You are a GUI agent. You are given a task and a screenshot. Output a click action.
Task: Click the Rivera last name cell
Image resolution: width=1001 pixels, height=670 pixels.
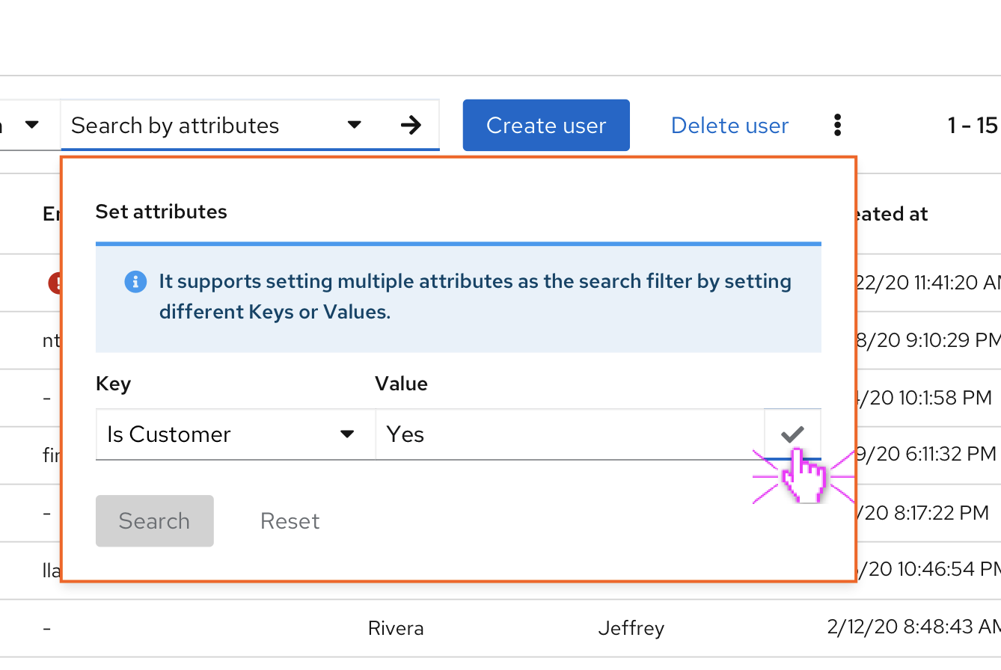(x=396, y=628)
